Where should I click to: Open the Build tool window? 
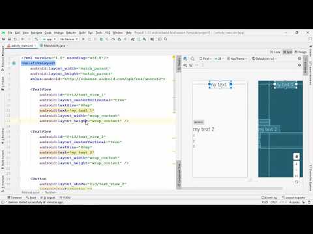pyautogui.click(x=31, y=198)
